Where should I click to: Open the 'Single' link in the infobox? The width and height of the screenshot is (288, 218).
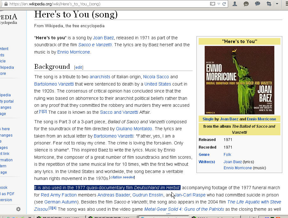(x=208, y=119)
